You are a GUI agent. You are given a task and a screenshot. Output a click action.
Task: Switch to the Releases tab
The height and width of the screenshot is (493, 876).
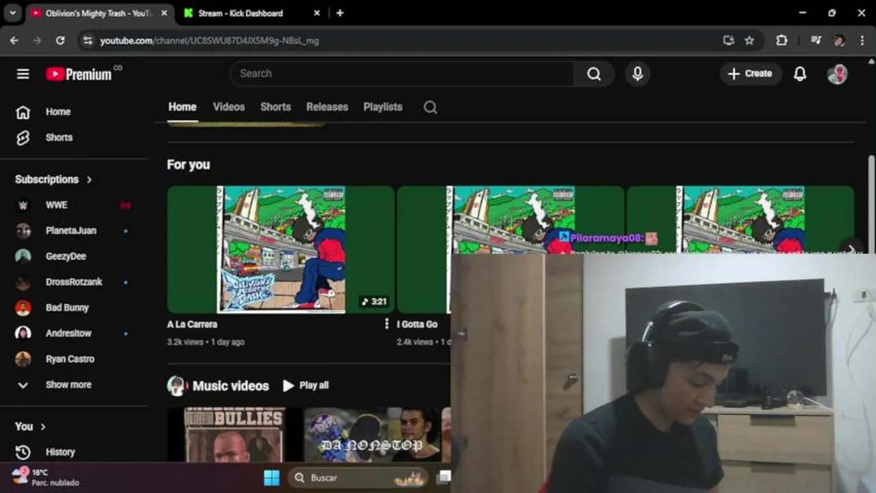(x=327, y=107)
